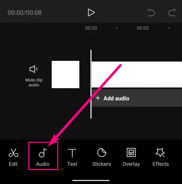Viewport: 182px width, 184px height.
Task: Open the Edit scissors tool
Action: 13,153
